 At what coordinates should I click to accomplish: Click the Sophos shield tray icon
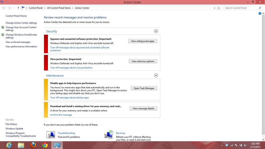tap(227, 145)
